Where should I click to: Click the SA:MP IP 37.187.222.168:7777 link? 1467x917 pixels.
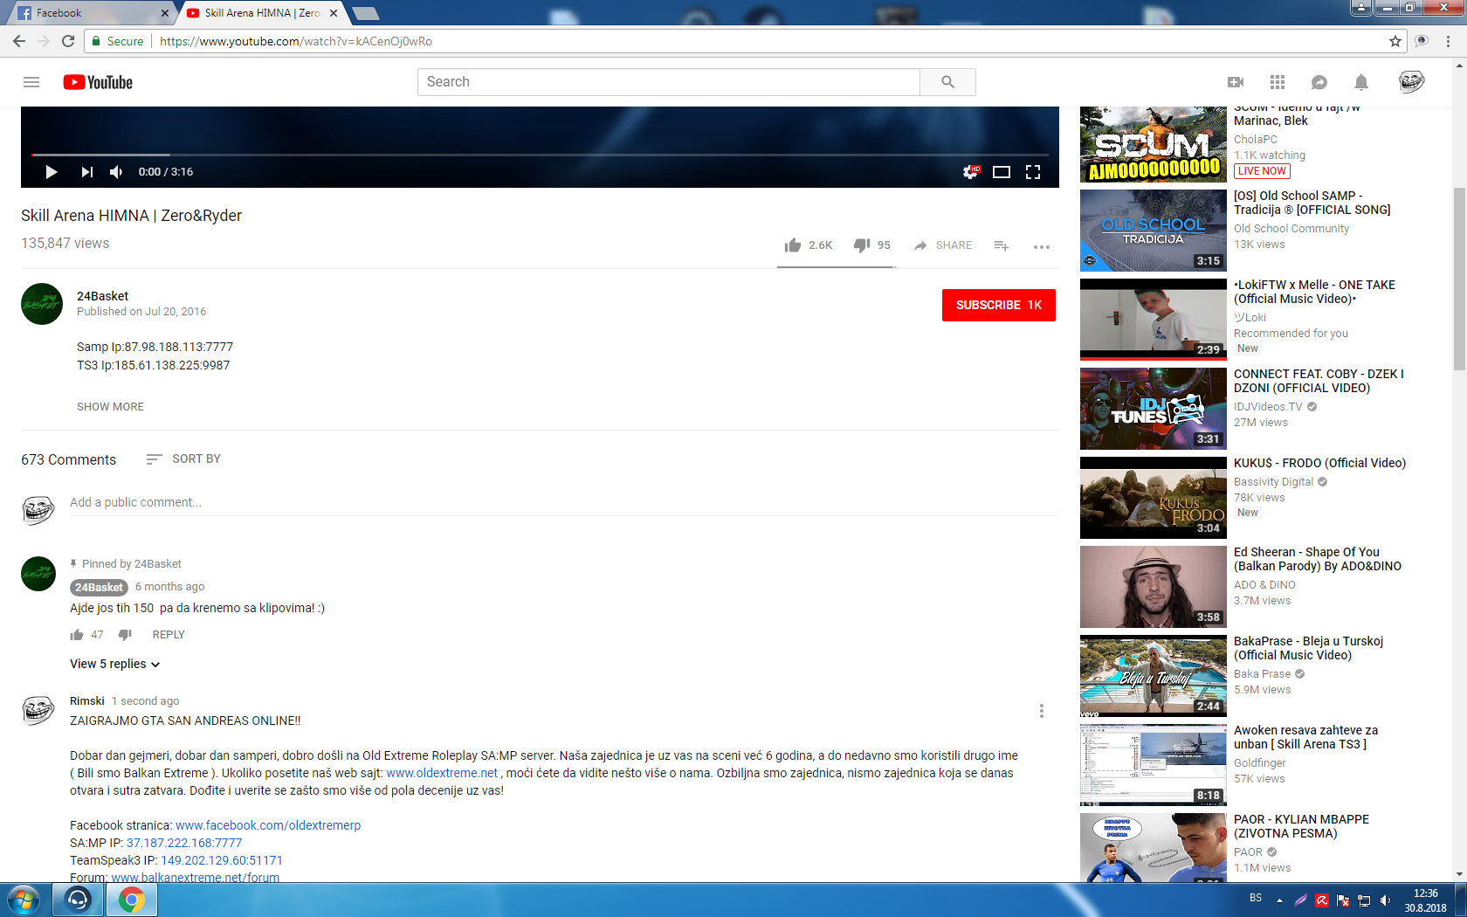pos(184,843)
